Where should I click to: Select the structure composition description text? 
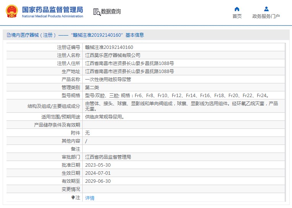181,106
